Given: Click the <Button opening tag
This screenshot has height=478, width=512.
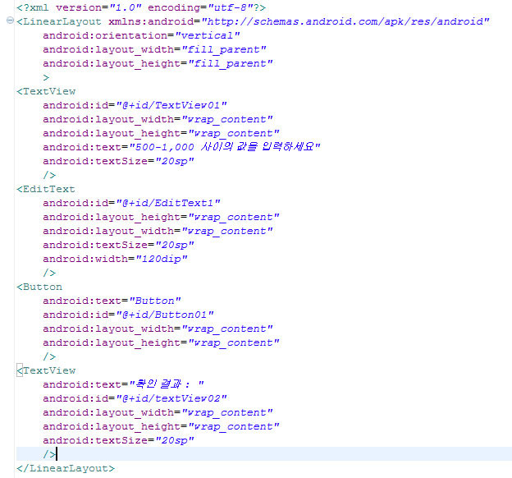Looking at the screenshot, I should 39,287.
